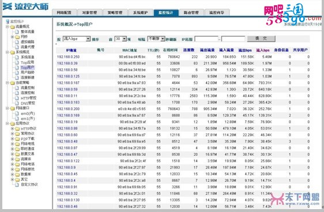Open the 整体流量 page icon in tree

17,32
